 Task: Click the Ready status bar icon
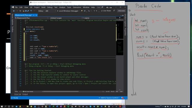pyautogui.click(x=12, y=98)
